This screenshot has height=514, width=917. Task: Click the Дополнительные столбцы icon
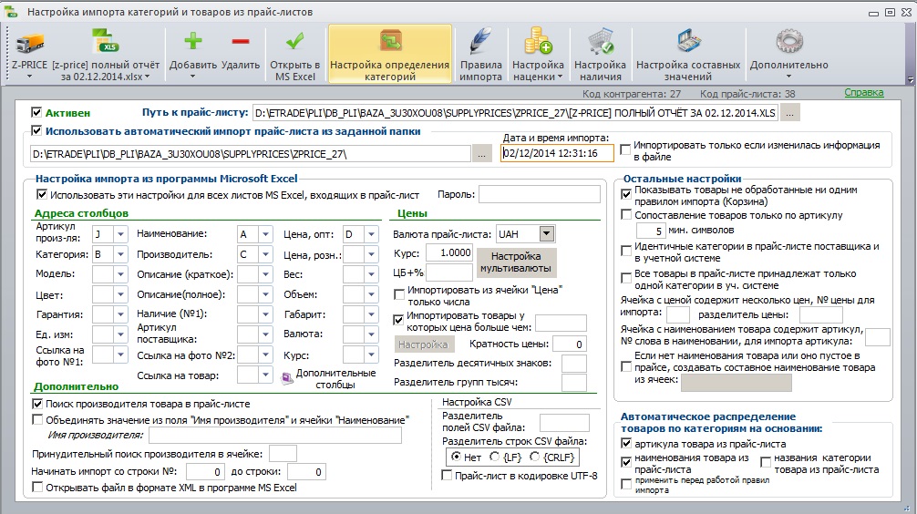287,378
